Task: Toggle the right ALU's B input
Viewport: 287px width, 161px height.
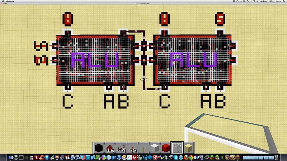Action: tap(220, 87)
